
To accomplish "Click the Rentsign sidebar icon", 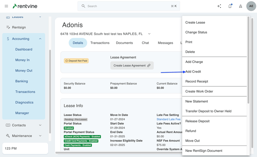I will click(x=8, y=28).
